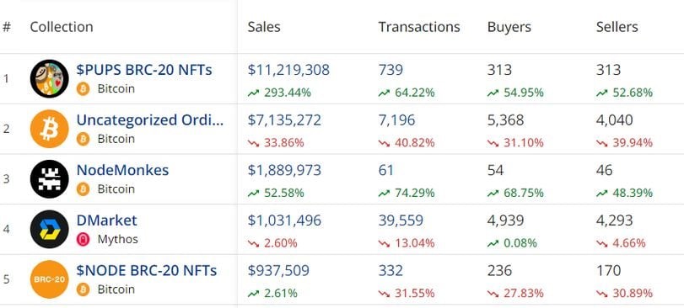Click the $NODE BRC-20 orange logo
Viewport: 684px width, 308px height.
(49, 279)
